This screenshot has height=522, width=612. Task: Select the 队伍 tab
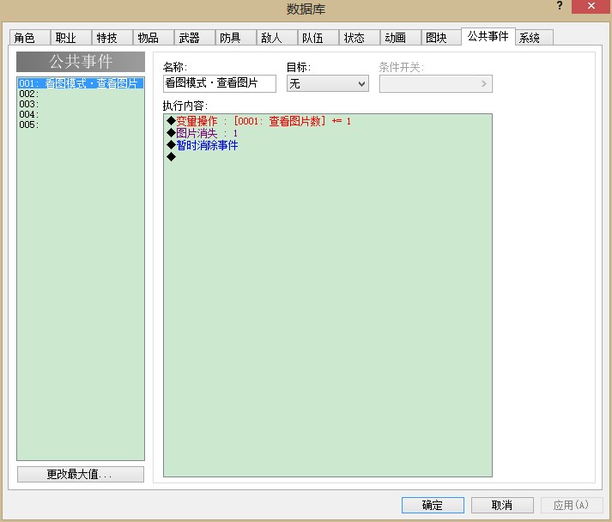[318, 38]
